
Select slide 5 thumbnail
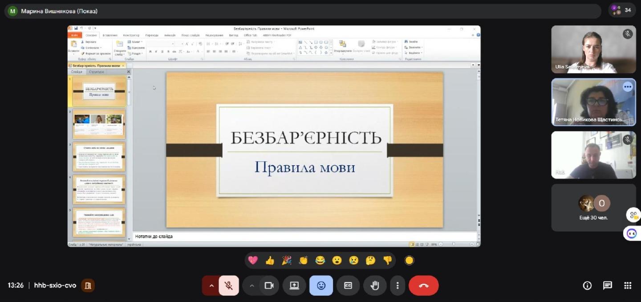point(99,222)
